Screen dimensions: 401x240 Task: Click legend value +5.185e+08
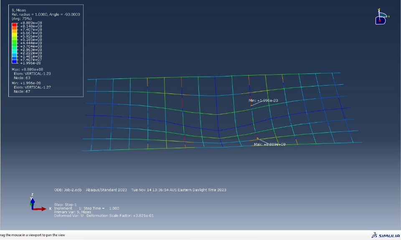31,40
